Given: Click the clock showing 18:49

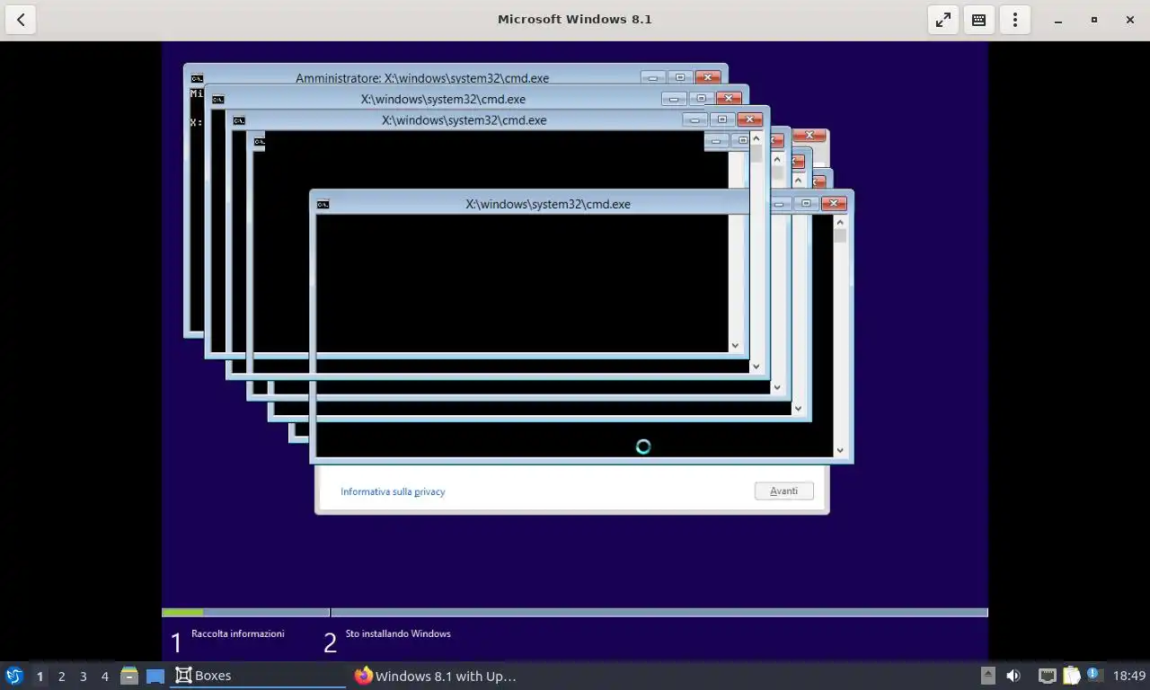Looking at the screenshot, I should [x=1129, y=676].
